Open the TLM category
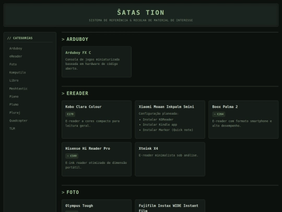The width and height of the screenshot is (282, 212). click(x=12, y=129)
